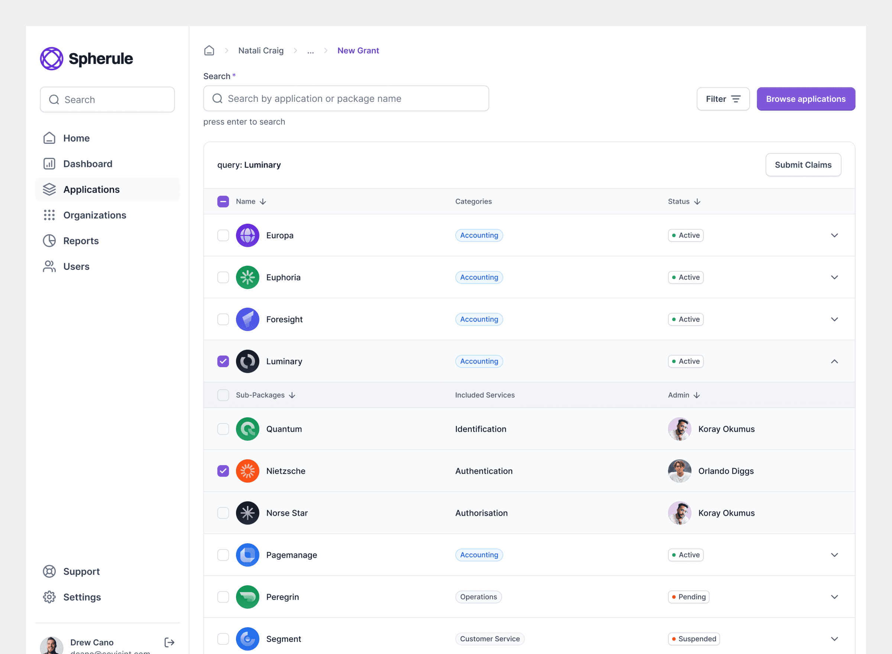Toggle the select-all checkbox in Name header
This screenshot has height=654, width=892.
tap(223, 201)
